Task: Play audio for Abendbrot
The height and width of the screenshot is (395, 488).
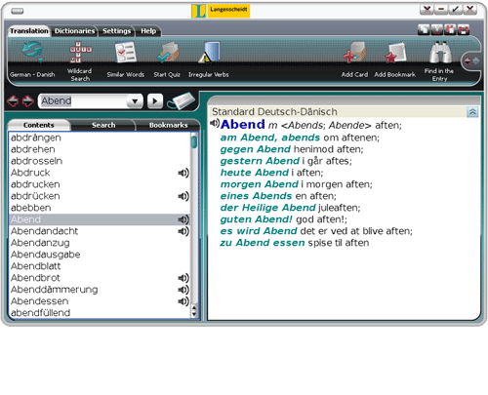Action: [183, 278]
